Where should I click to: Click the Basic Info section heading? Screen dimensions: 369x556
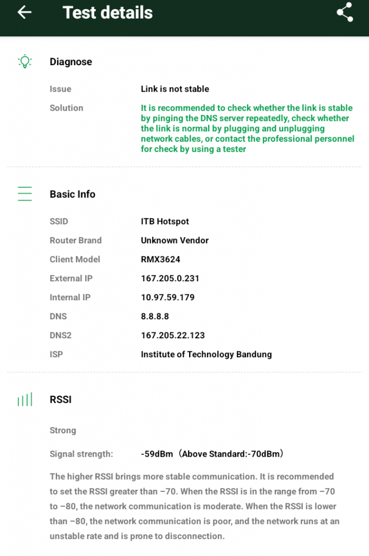(x=73, y=194)
